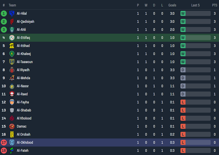Click the Last 5 column header
The width and height of the screenshot is (219, 155).
tap(195, 5)
